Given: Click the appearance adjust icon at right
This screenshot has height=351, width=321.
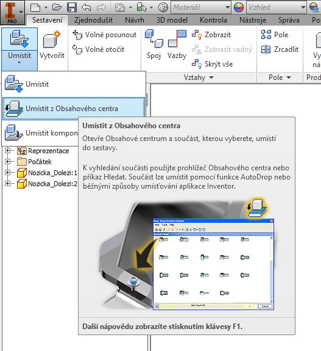Looking at the screenshot, I should 314,7.
